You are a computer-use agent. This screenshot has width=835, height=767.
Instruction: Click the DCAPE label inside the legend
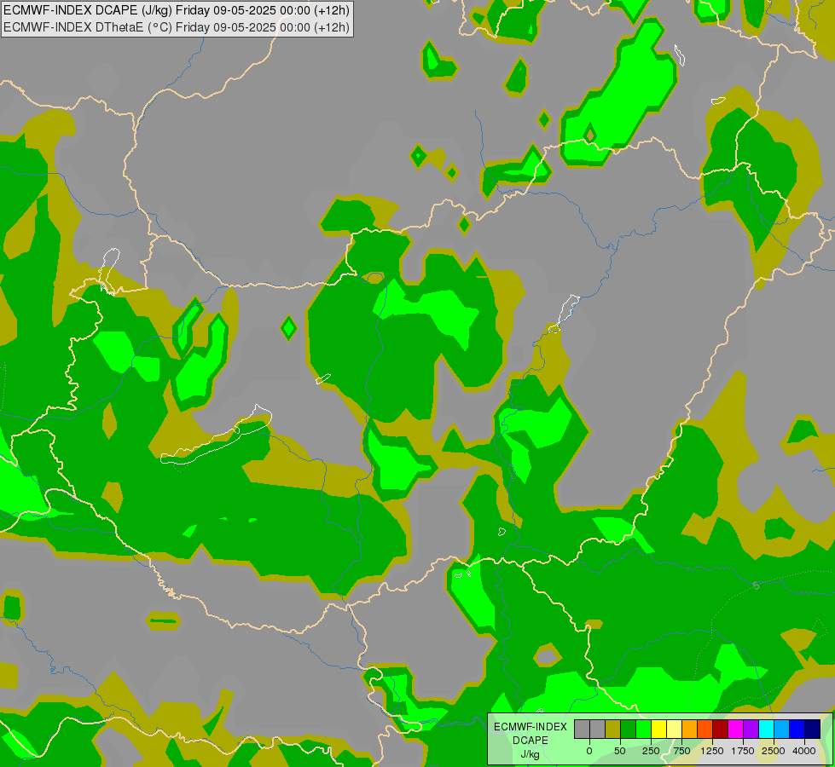click(x=531, y=741)
